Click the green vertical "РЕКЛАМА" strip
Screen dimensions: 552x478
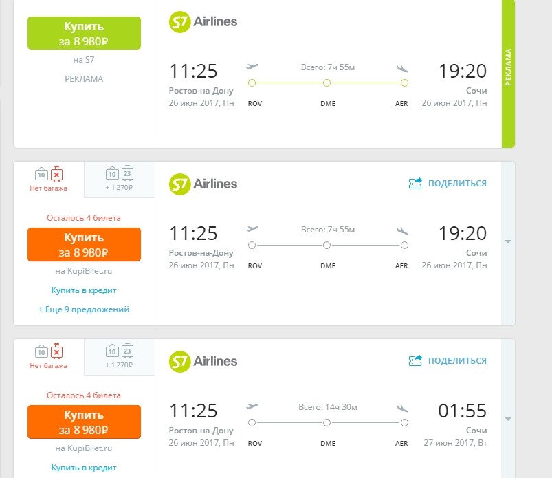tap(508, 74)
